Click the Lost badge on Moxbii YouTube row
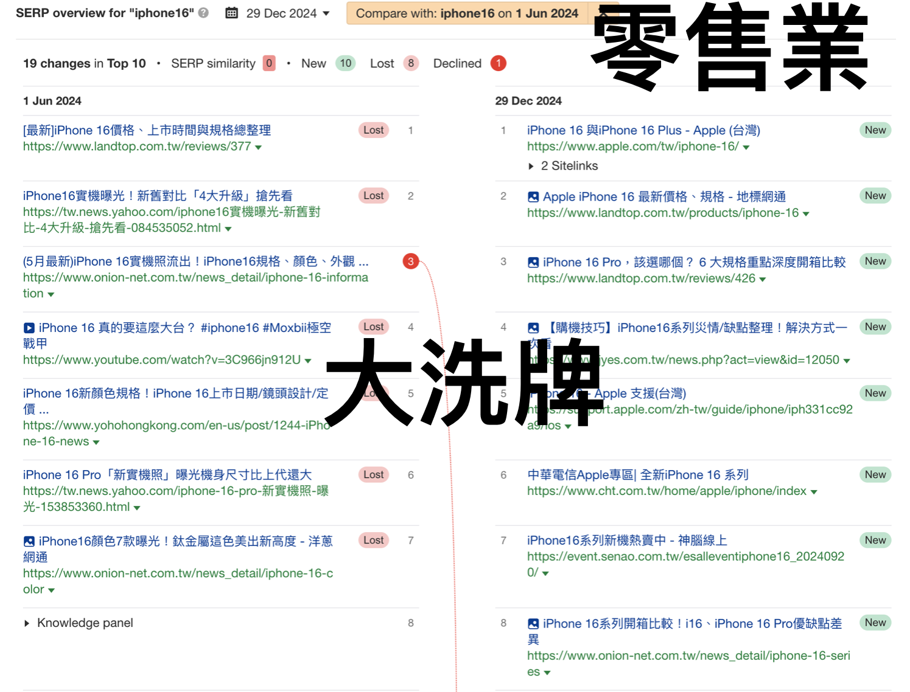Image resolution: width=910 pixels, height=692 pixels. (374, 327)
